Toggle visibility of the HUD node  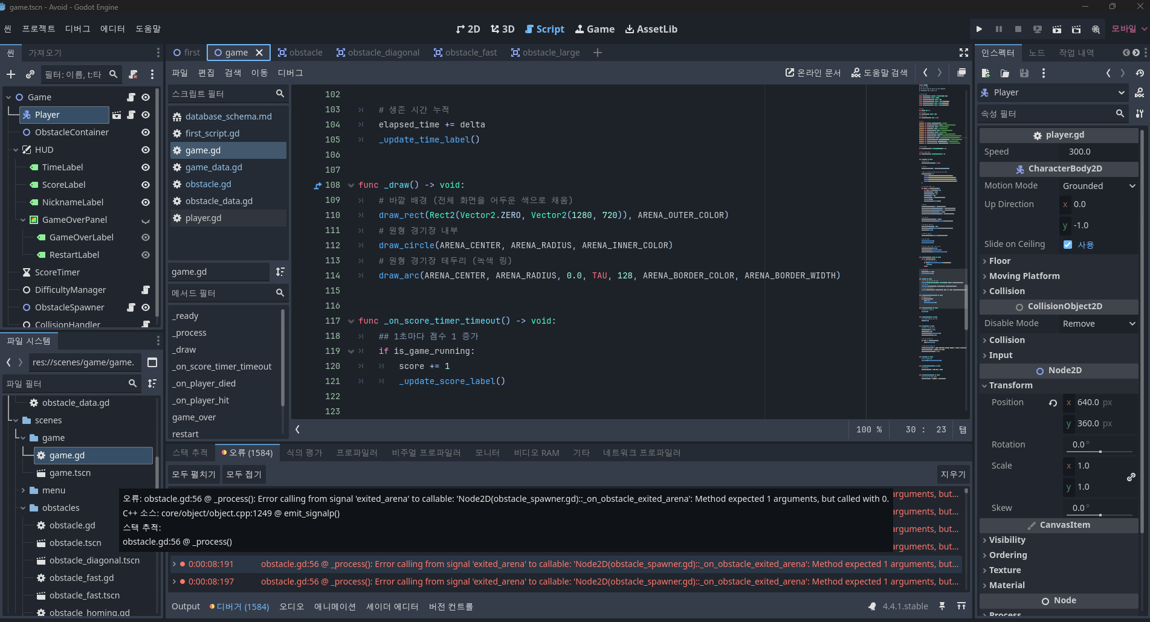145,149
